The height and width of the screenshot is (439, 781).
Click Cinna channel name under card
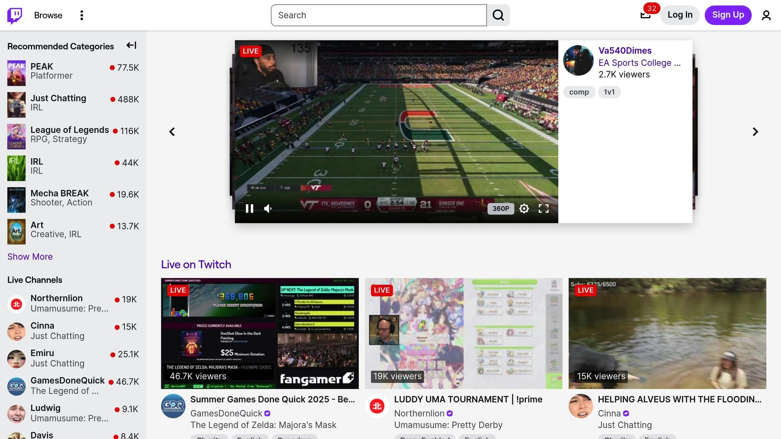pyautogui.click(x=609, y=413)
